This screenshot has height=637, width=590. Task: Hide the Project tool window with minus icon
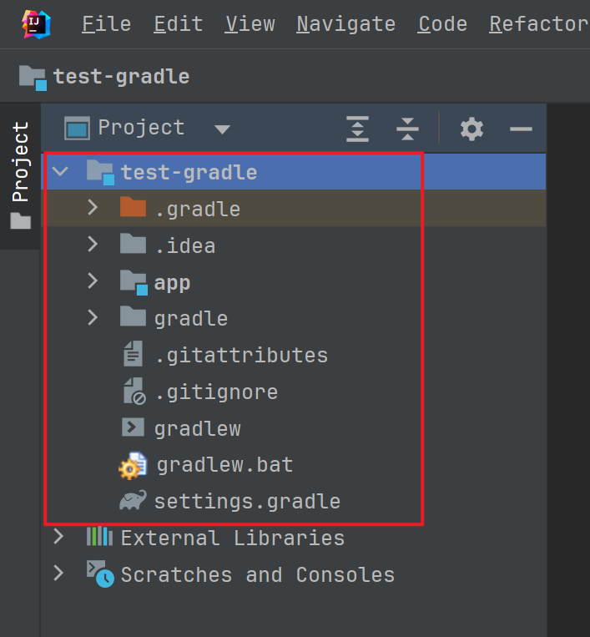click(x=521, y=129)
